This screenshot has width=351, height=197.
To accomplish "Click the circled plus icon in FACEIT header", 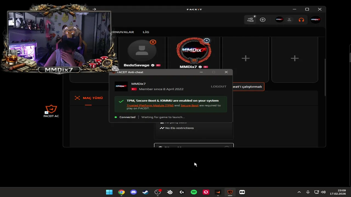I will (263, 20).
